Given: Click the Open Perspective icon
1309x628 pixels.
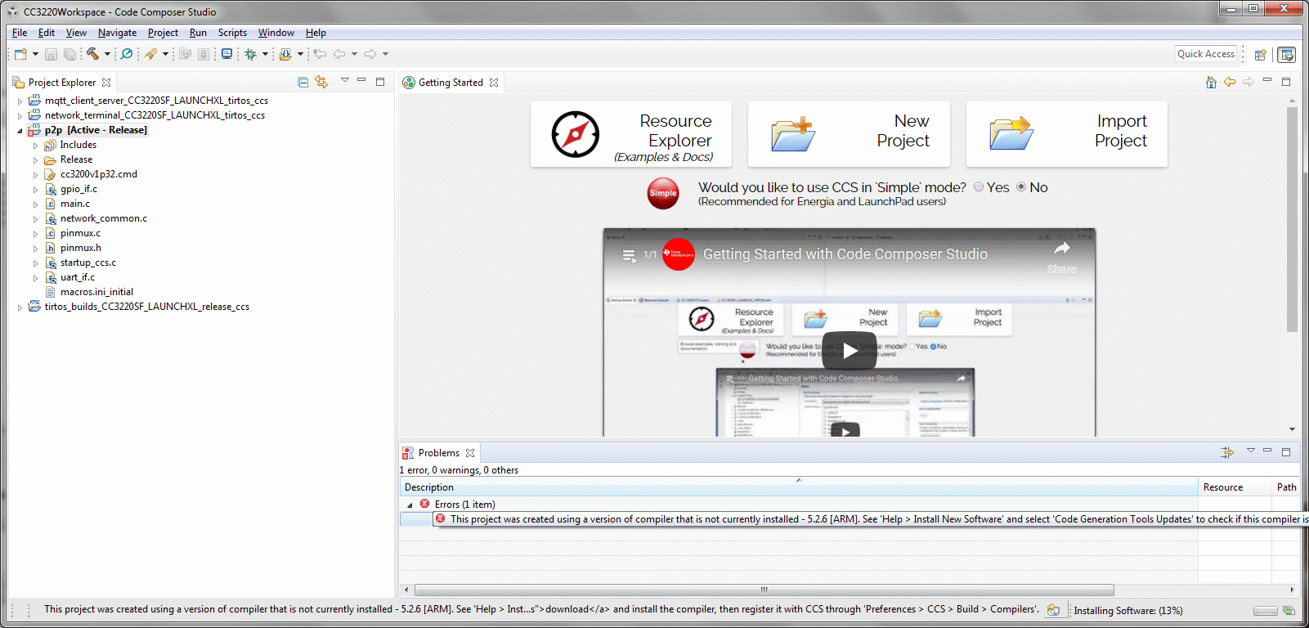Looking at the screenshot, I should click(1260, 55).
